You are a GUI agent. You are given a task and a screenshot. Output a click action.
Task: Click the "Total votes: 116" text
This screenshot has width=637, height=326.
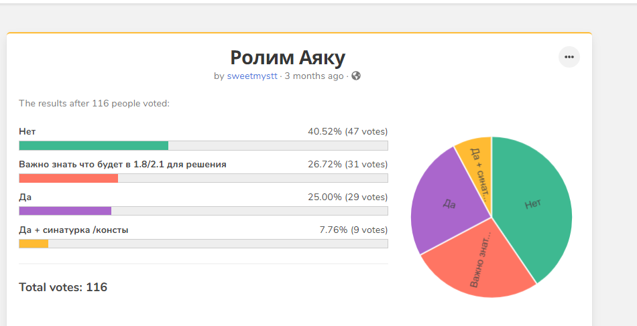63,287
